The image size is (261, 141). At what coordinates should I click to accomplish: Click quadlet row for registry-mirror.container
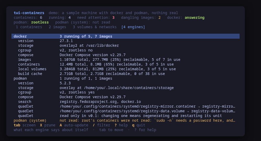click(126, 106)
